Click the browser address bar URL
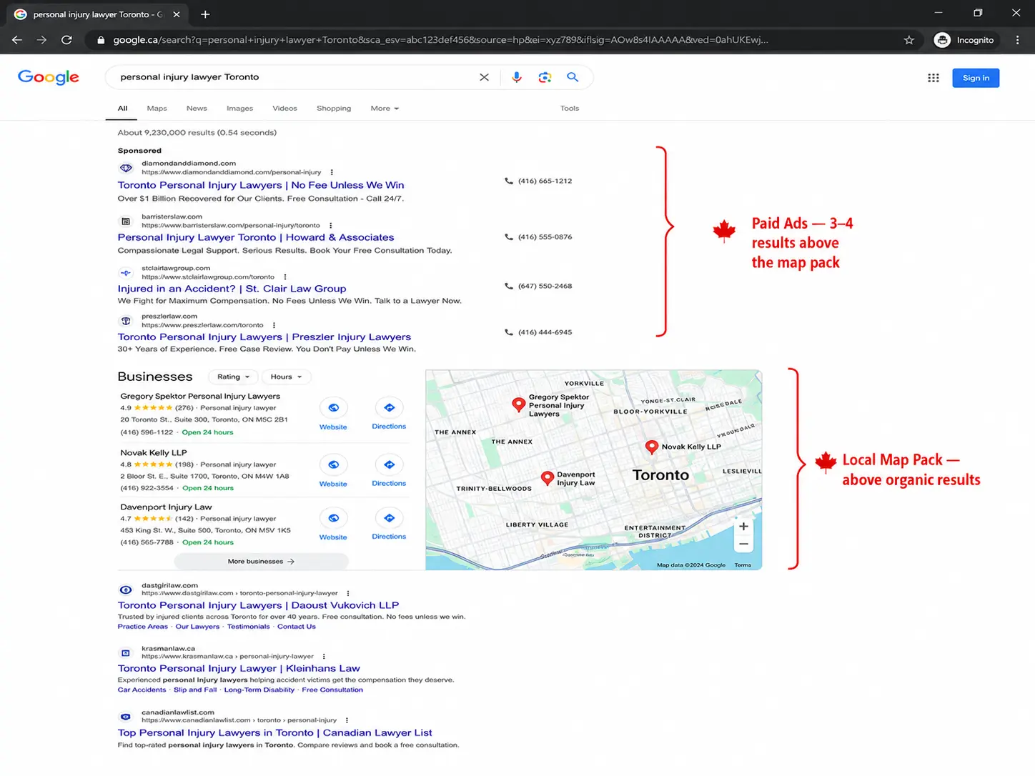Viewport: 1035px width, 776px height. click(x=440, y=40)
